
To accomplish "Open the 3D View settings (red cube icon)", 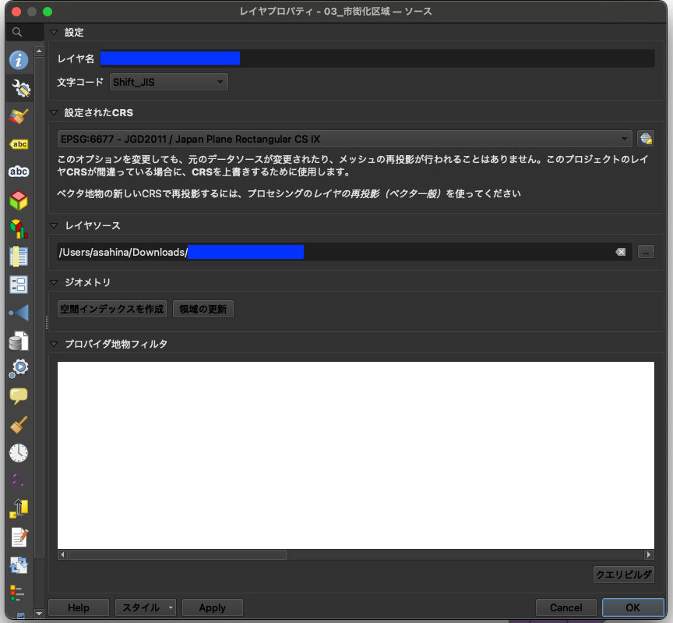I will (x=19, y=200).
